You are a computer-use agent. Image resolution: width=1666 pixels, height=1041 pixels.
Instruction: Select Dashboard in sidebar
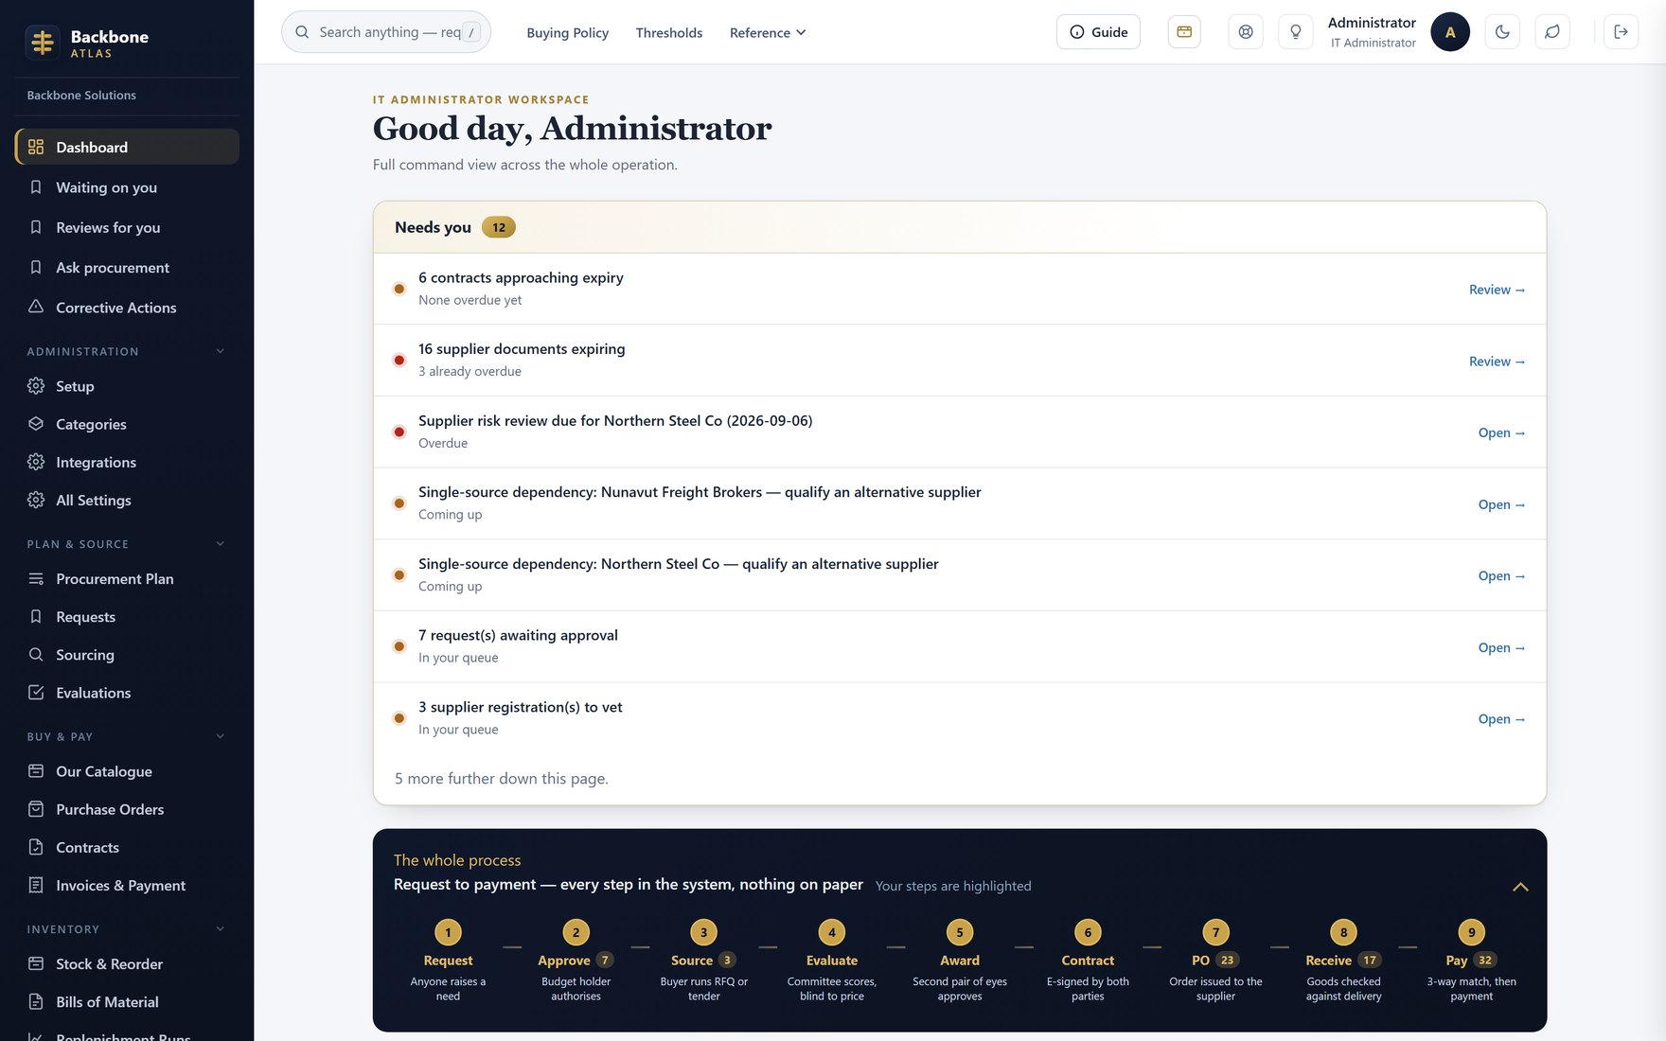(x=127, y=147)
